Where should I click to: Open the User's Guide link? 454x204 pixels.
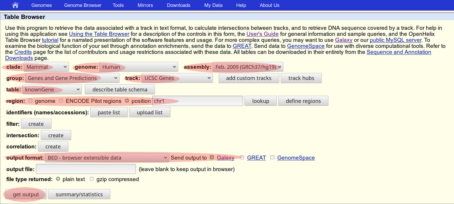click(x=262, y=34)
